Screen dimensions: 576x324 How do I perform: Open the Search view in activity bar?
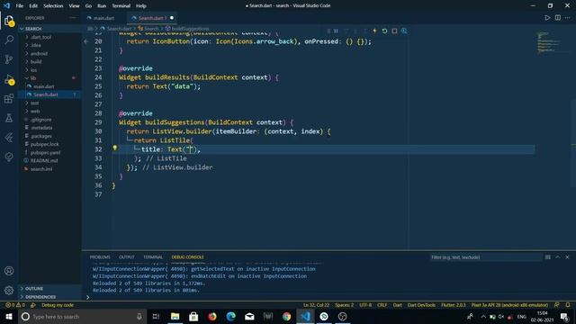[x=9, y=40]
